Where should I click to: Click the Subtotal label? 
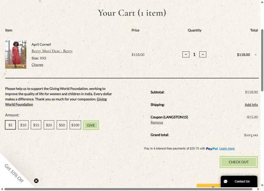tap(157, 92)
